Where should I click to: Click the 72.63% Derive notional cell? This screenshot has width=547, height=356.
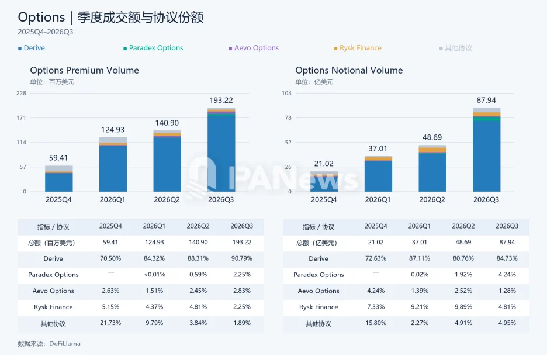[376, 258]
